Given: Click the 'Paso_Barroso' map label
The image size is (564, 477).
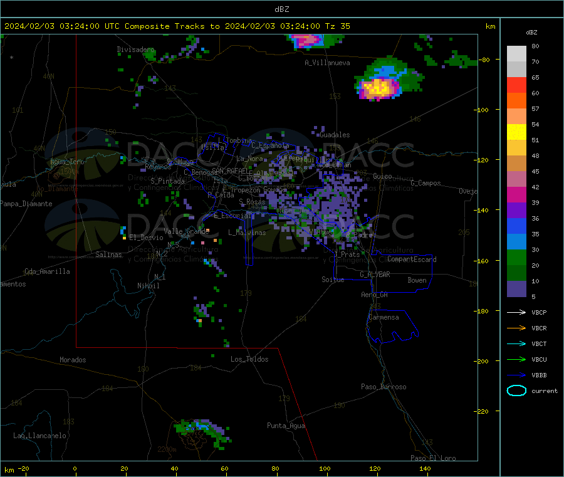Looking at the screenshot, I should pos(384,387).
